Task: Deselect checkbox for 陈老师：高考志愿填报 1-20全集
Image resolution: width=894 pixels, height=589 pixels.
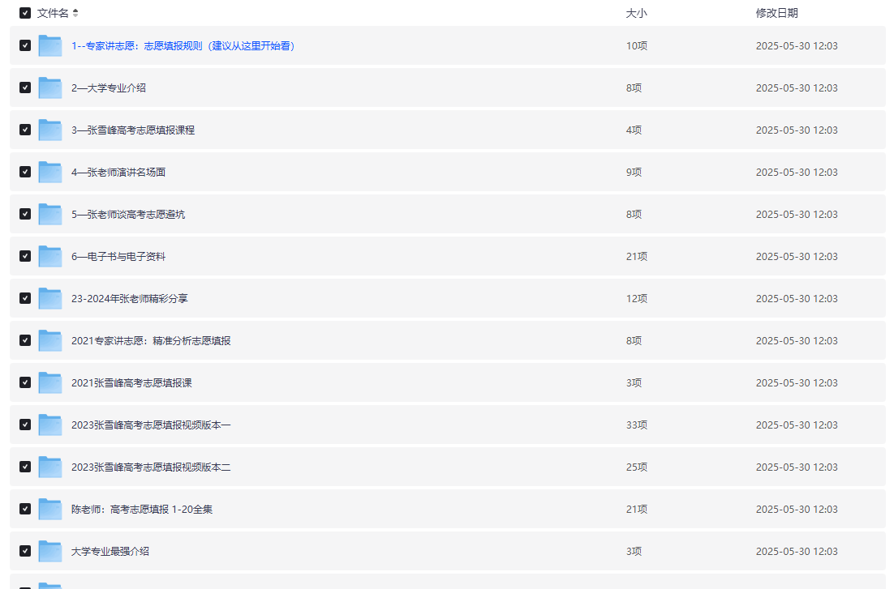Action: [x=25, y=509]
